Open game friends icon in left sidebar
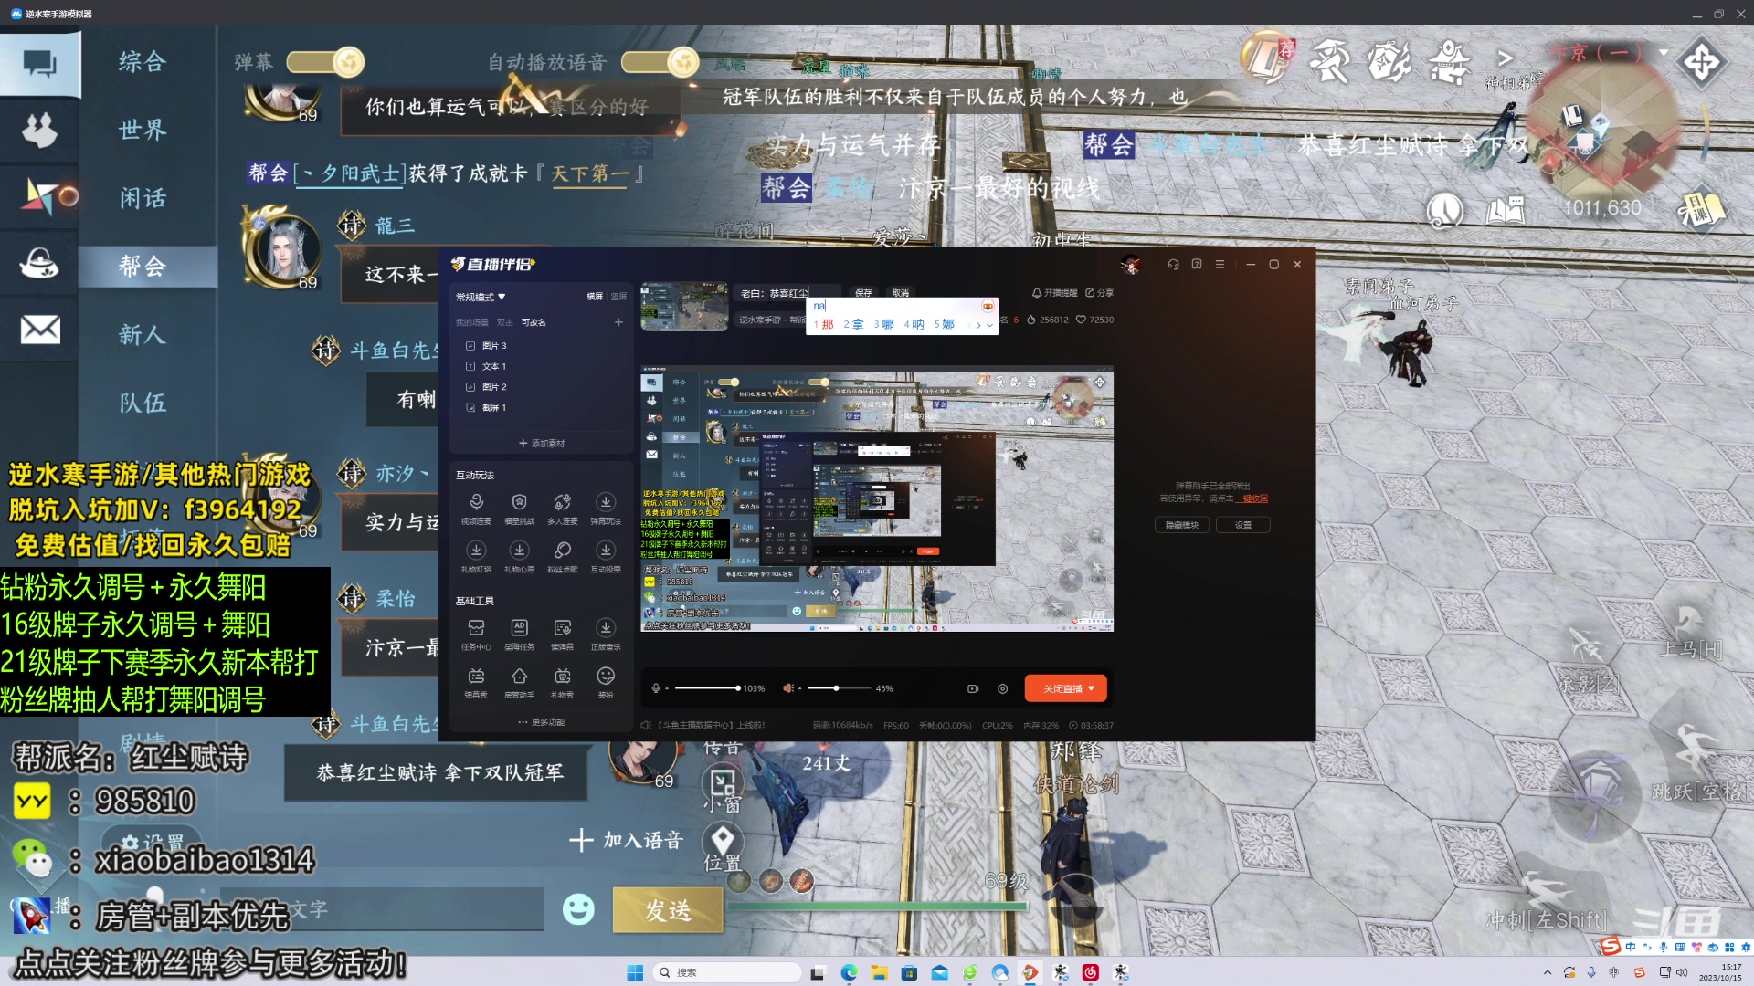Image resolution: width=1754 pixels, height=986 pixels. tap(40, 130)
